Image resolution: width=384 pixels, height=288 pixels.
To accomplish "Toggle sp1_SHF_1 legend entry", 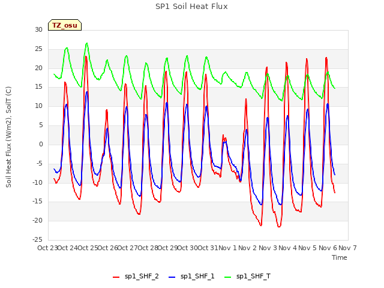I will click(191, 277).
